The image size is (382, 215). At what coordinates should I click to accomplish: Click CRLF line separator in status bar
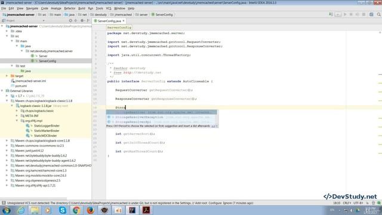(x=347, y=203)
